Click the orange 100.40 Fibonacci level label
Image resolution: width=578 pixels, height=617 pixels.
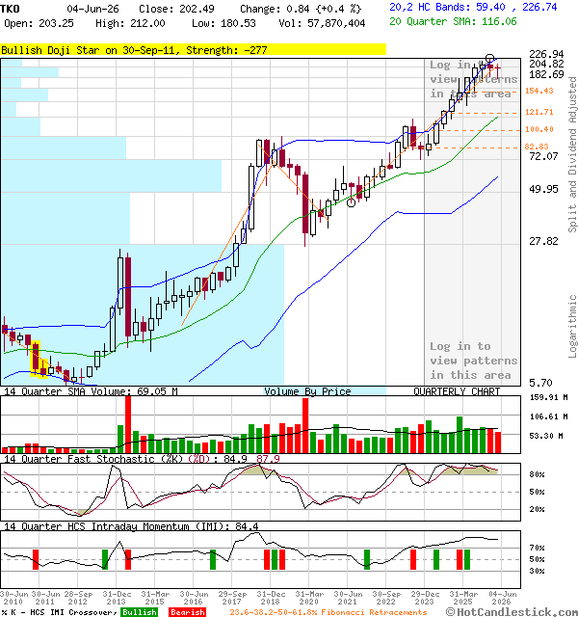tap(539, 129)
